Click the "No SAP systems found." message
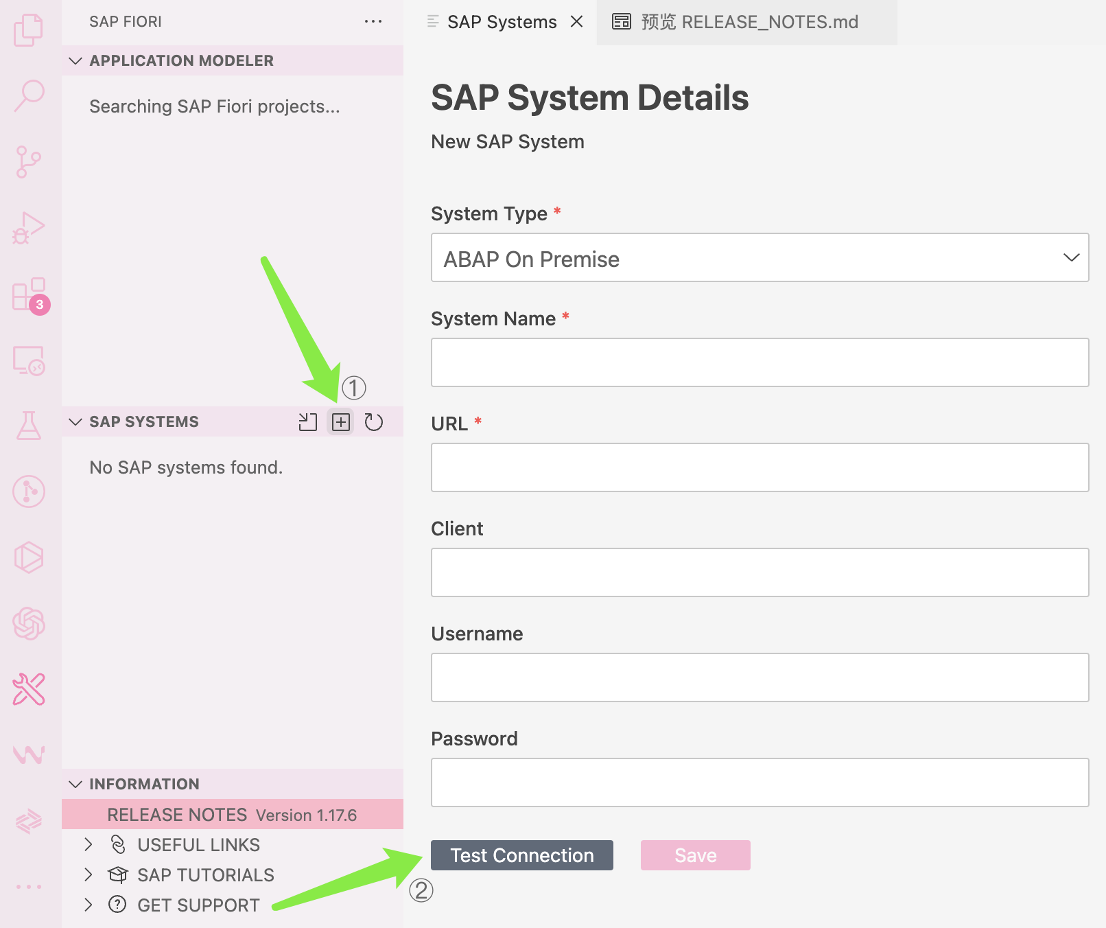The height and width of the screenshot is (928, 1106). tap(186, 467)
